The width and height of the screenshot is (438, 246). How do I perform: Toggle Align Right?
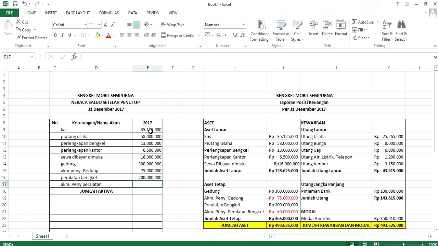click(x=137, y=35)
